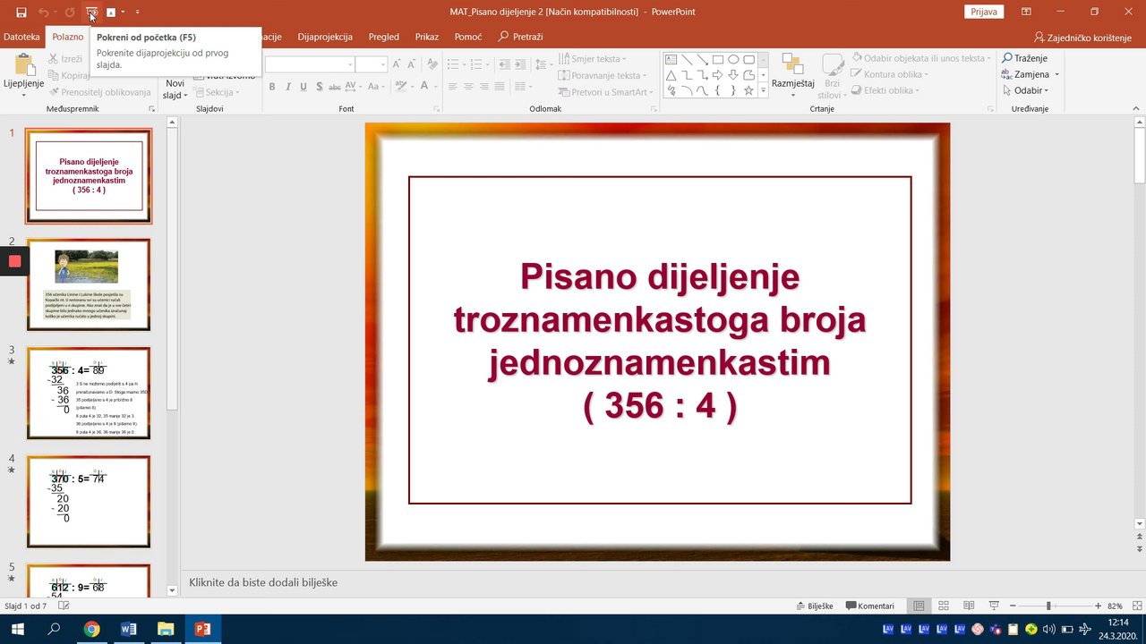Zoom in with the plus button

1097,606
